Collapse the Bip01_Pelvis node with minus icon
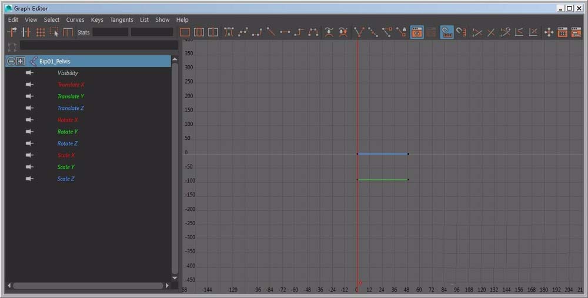 click(11, 61)
